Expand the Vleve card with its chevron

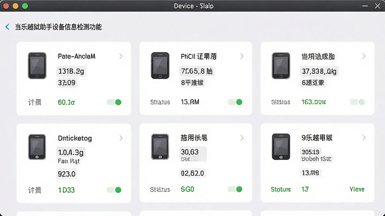[x=364, y=138]
